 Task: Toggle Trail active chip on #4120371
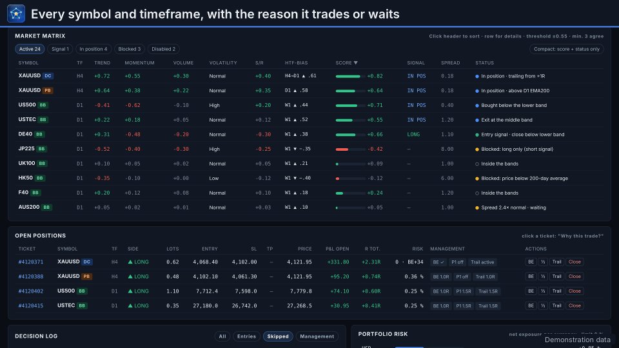point(482,262)
